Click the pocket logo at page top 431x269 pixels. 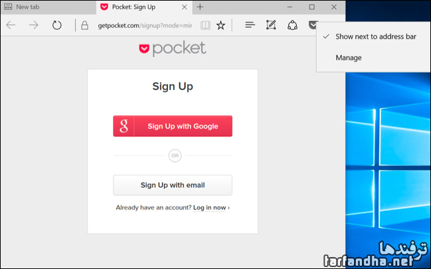(x=173, y=48)
